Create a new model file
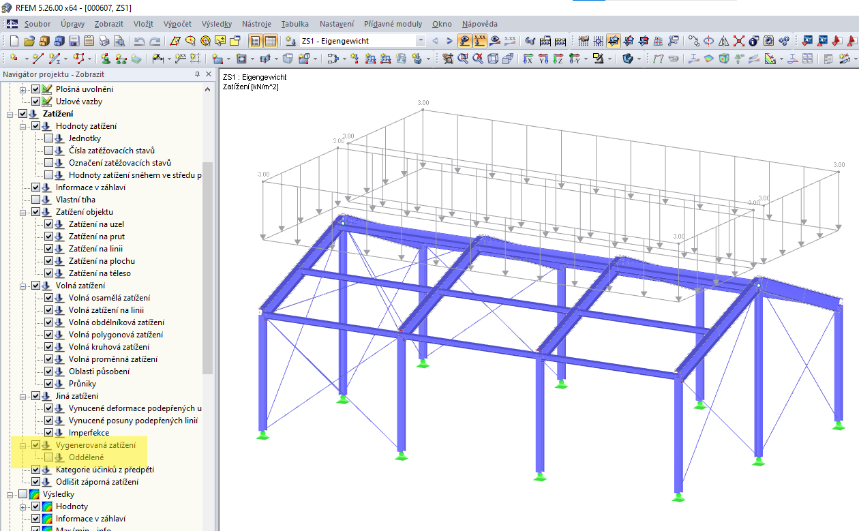 (x=14, y=41)
